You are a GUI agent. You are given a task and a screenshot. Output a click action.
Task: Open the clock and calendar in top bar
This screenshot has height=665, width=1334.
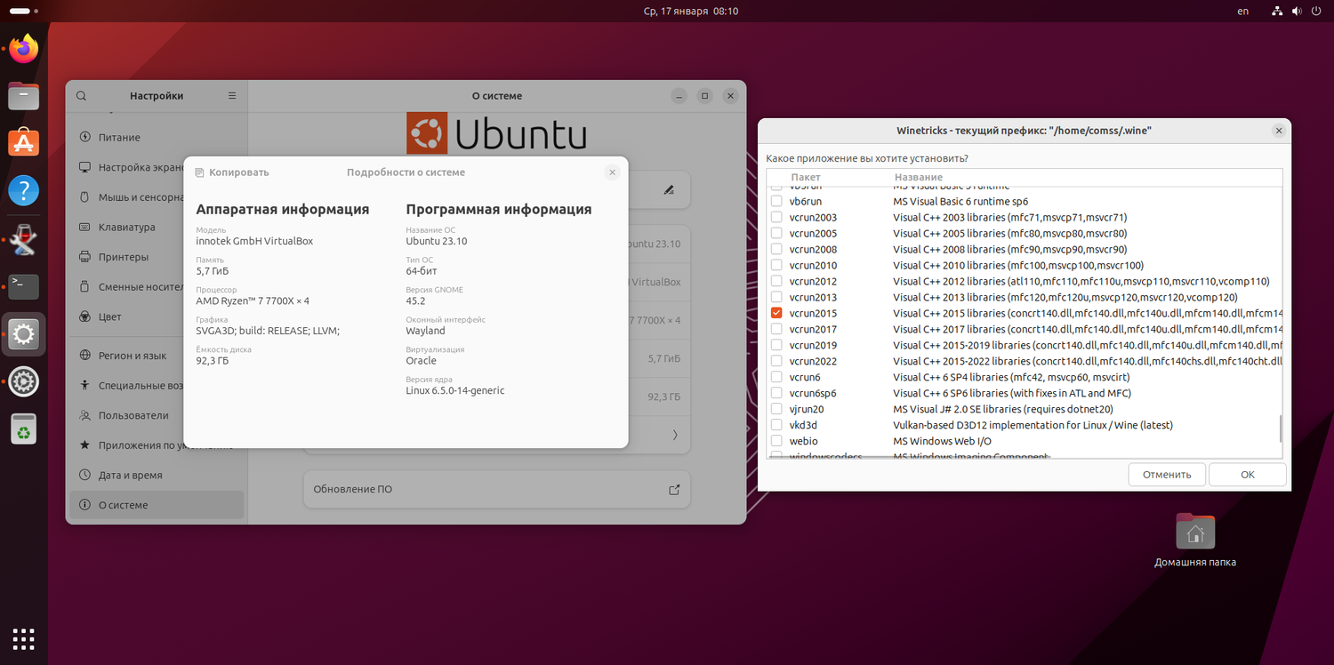[691, 12]
